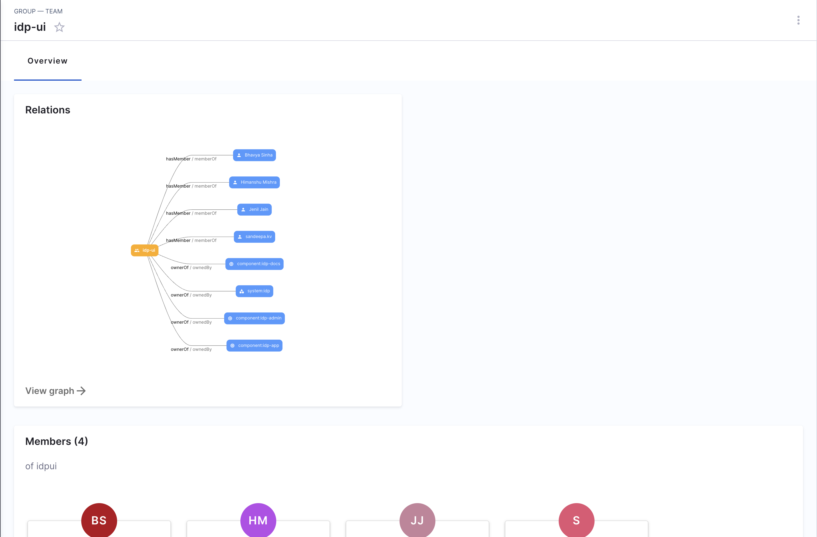Open the Jenil Jain user node
The width and height of the screenshot is (817, 537).
[254, 209]
